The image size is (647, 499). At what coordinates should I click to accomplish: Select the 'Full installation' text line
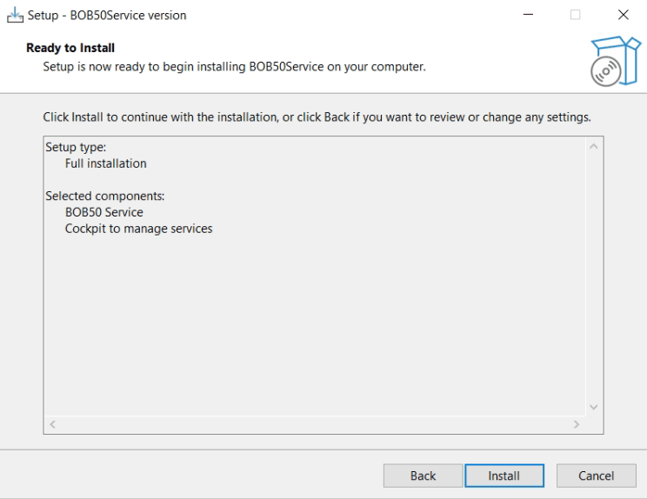tap(105, 163)
